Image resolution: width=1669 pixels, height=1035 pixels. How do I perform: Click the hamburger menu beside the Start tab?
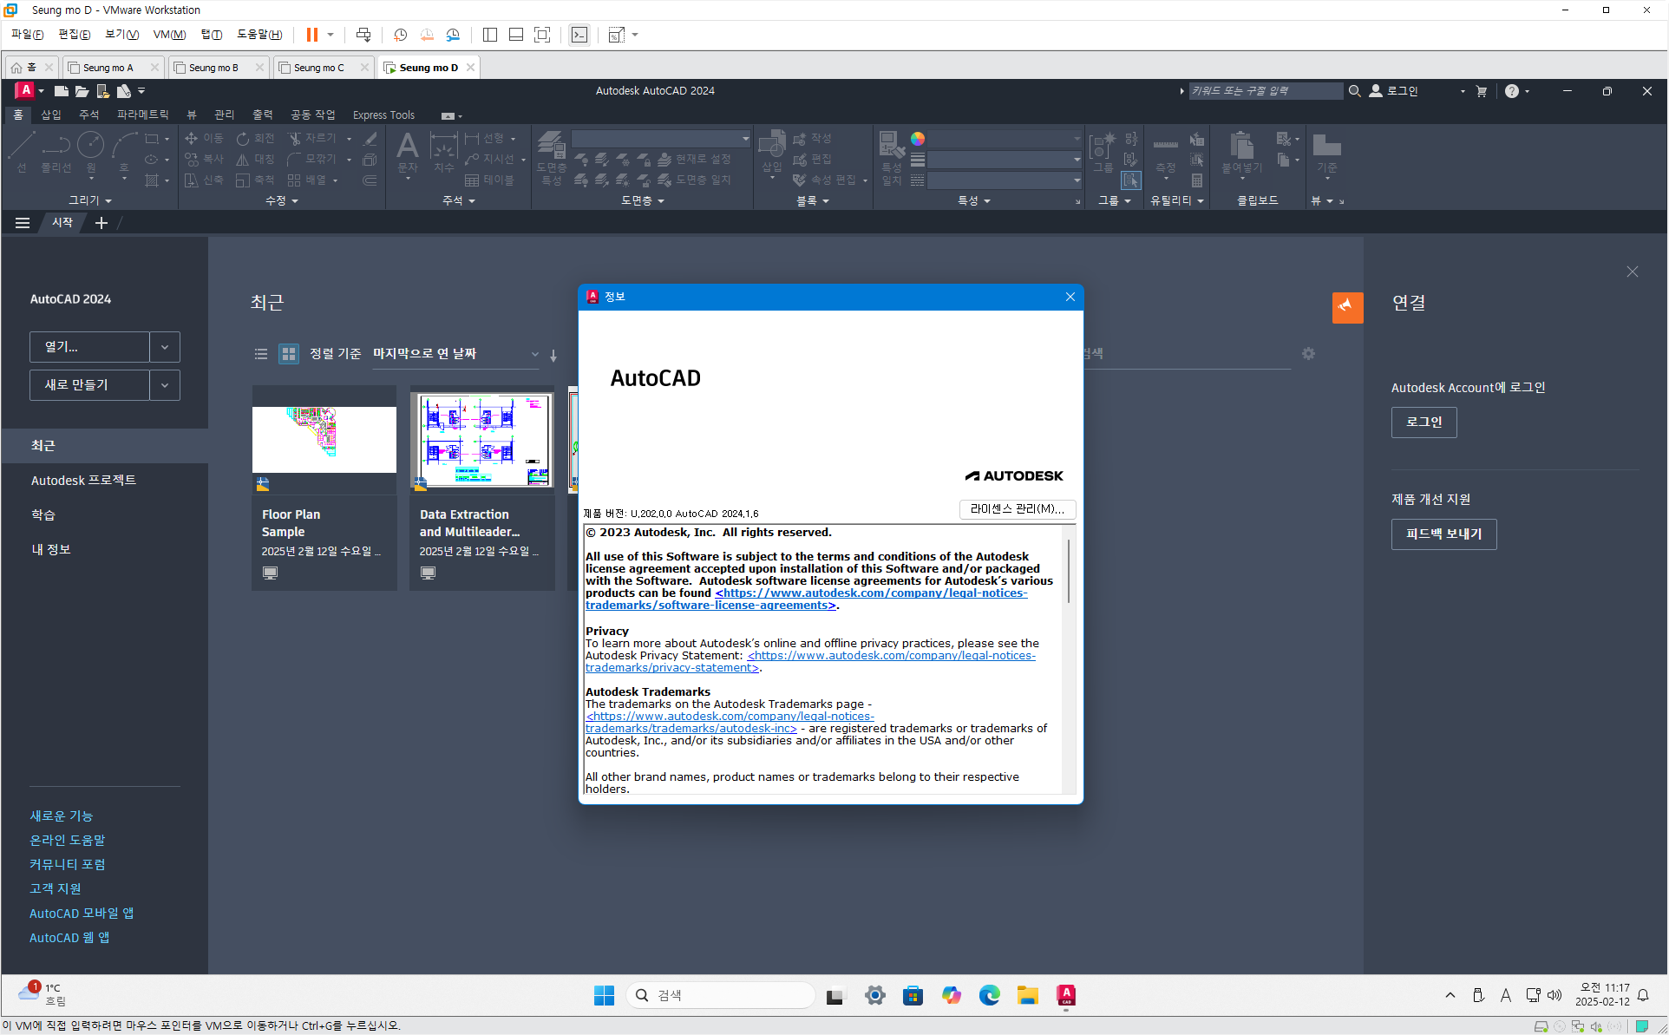[x=23, y=223]
